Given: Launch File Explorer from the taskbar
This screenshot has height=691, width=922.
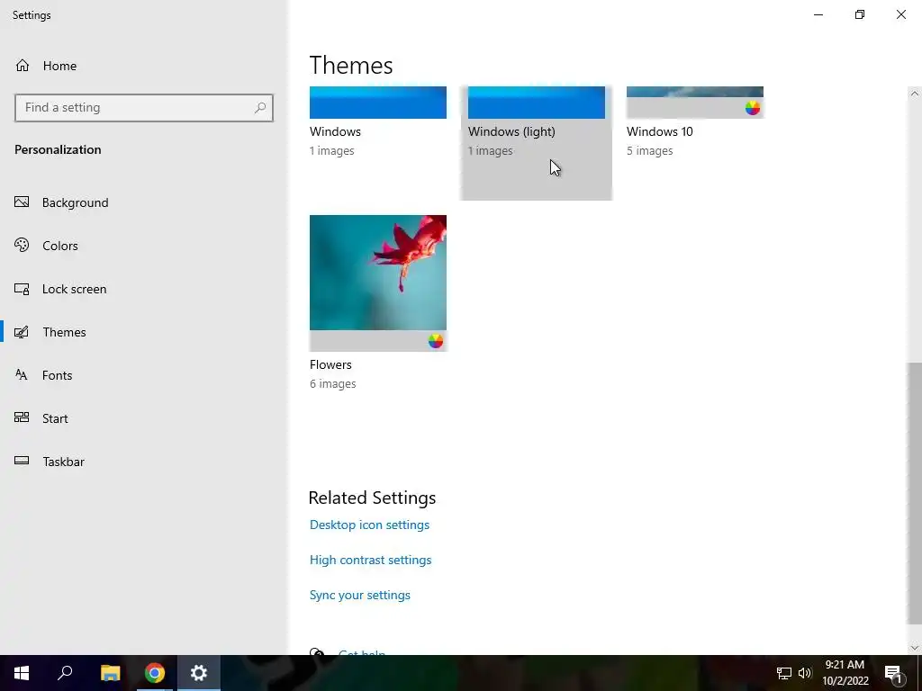Looking at the screenshot, I should click(x=110, y=673).
